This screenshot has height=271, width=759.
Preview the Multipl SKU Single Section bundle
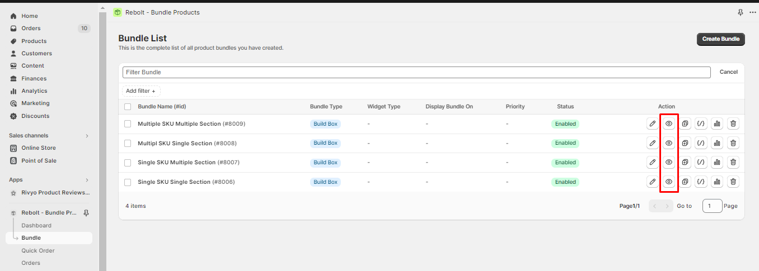[x=668, y=143]
